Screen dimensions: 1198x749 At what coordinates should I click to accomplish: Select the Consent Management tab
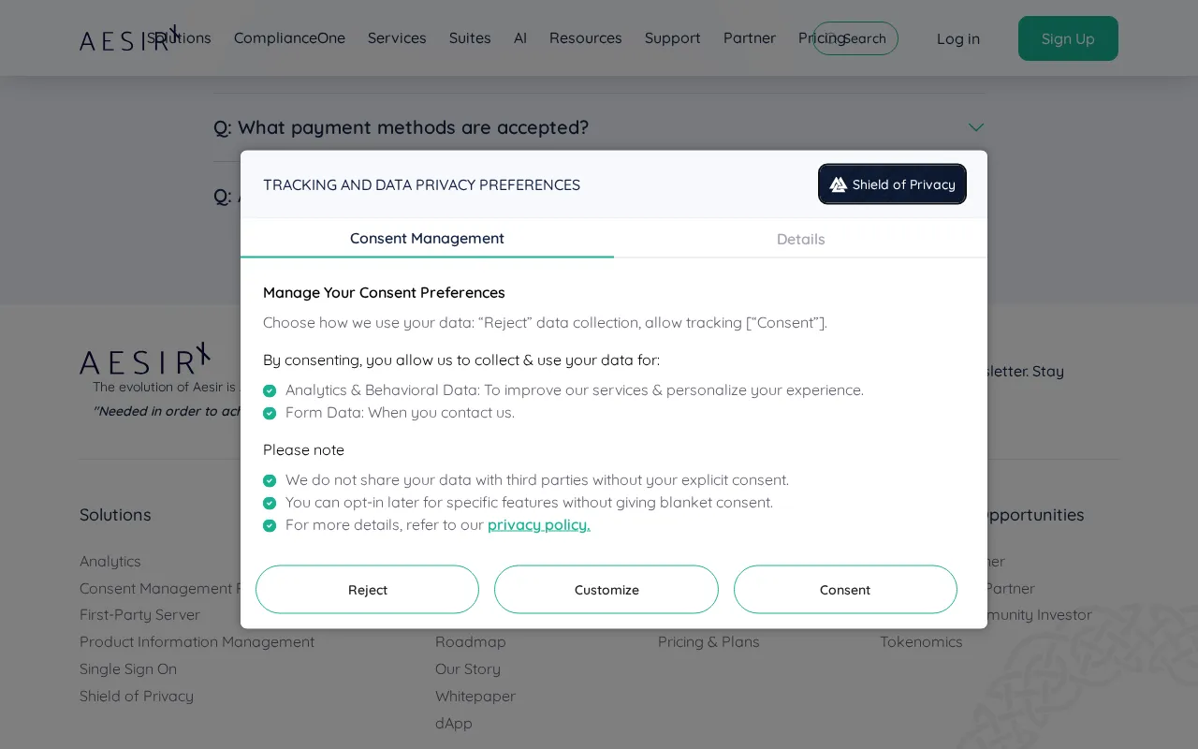pyautogui.click(x=427, y=238)
